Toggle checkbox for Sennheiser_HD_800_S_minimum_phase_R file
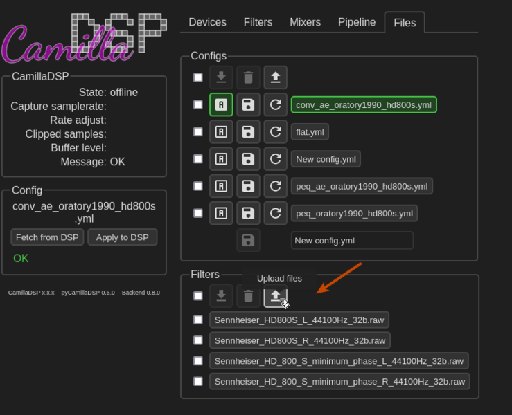512x415 pixels. tap(198, 381)
